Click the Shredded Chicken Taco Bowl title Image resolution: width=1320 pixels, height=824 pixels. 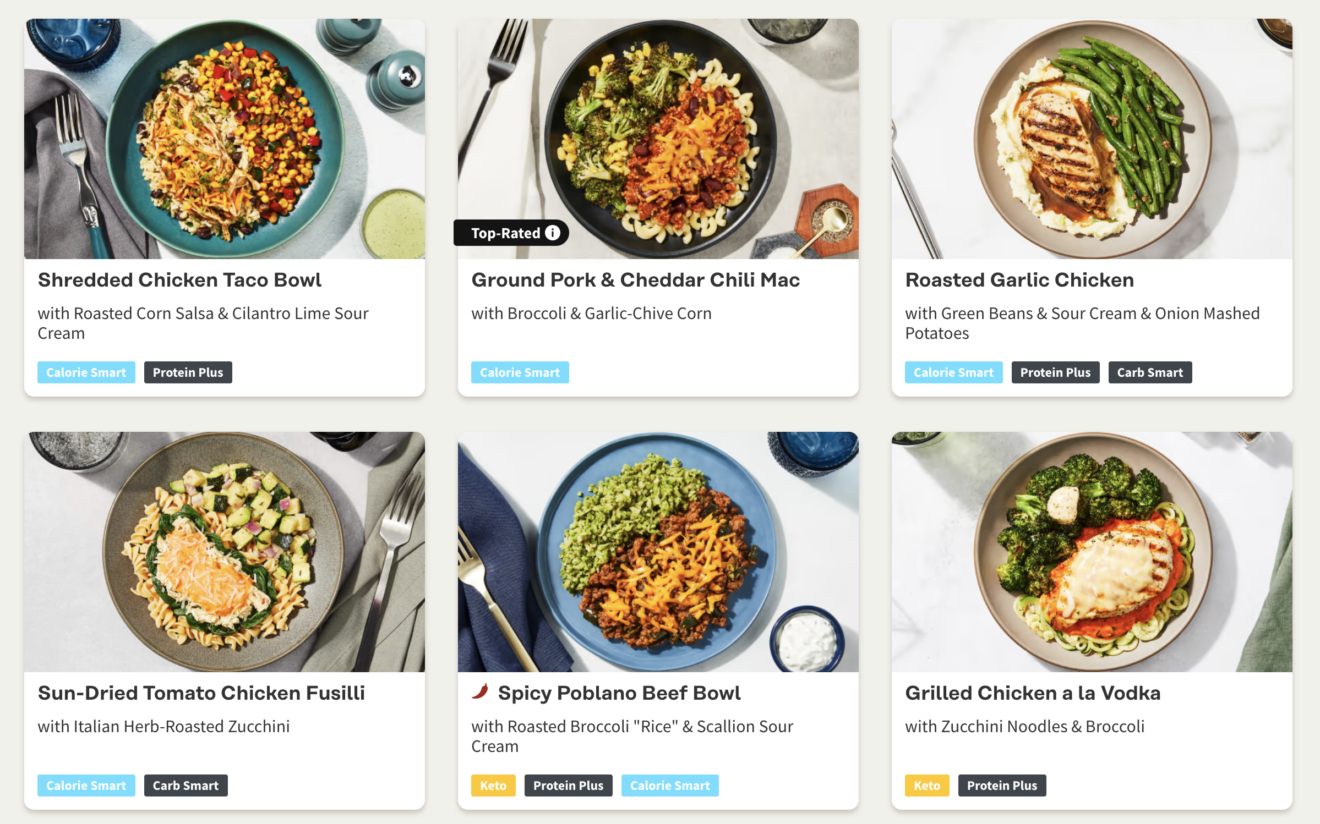[179, 280]
